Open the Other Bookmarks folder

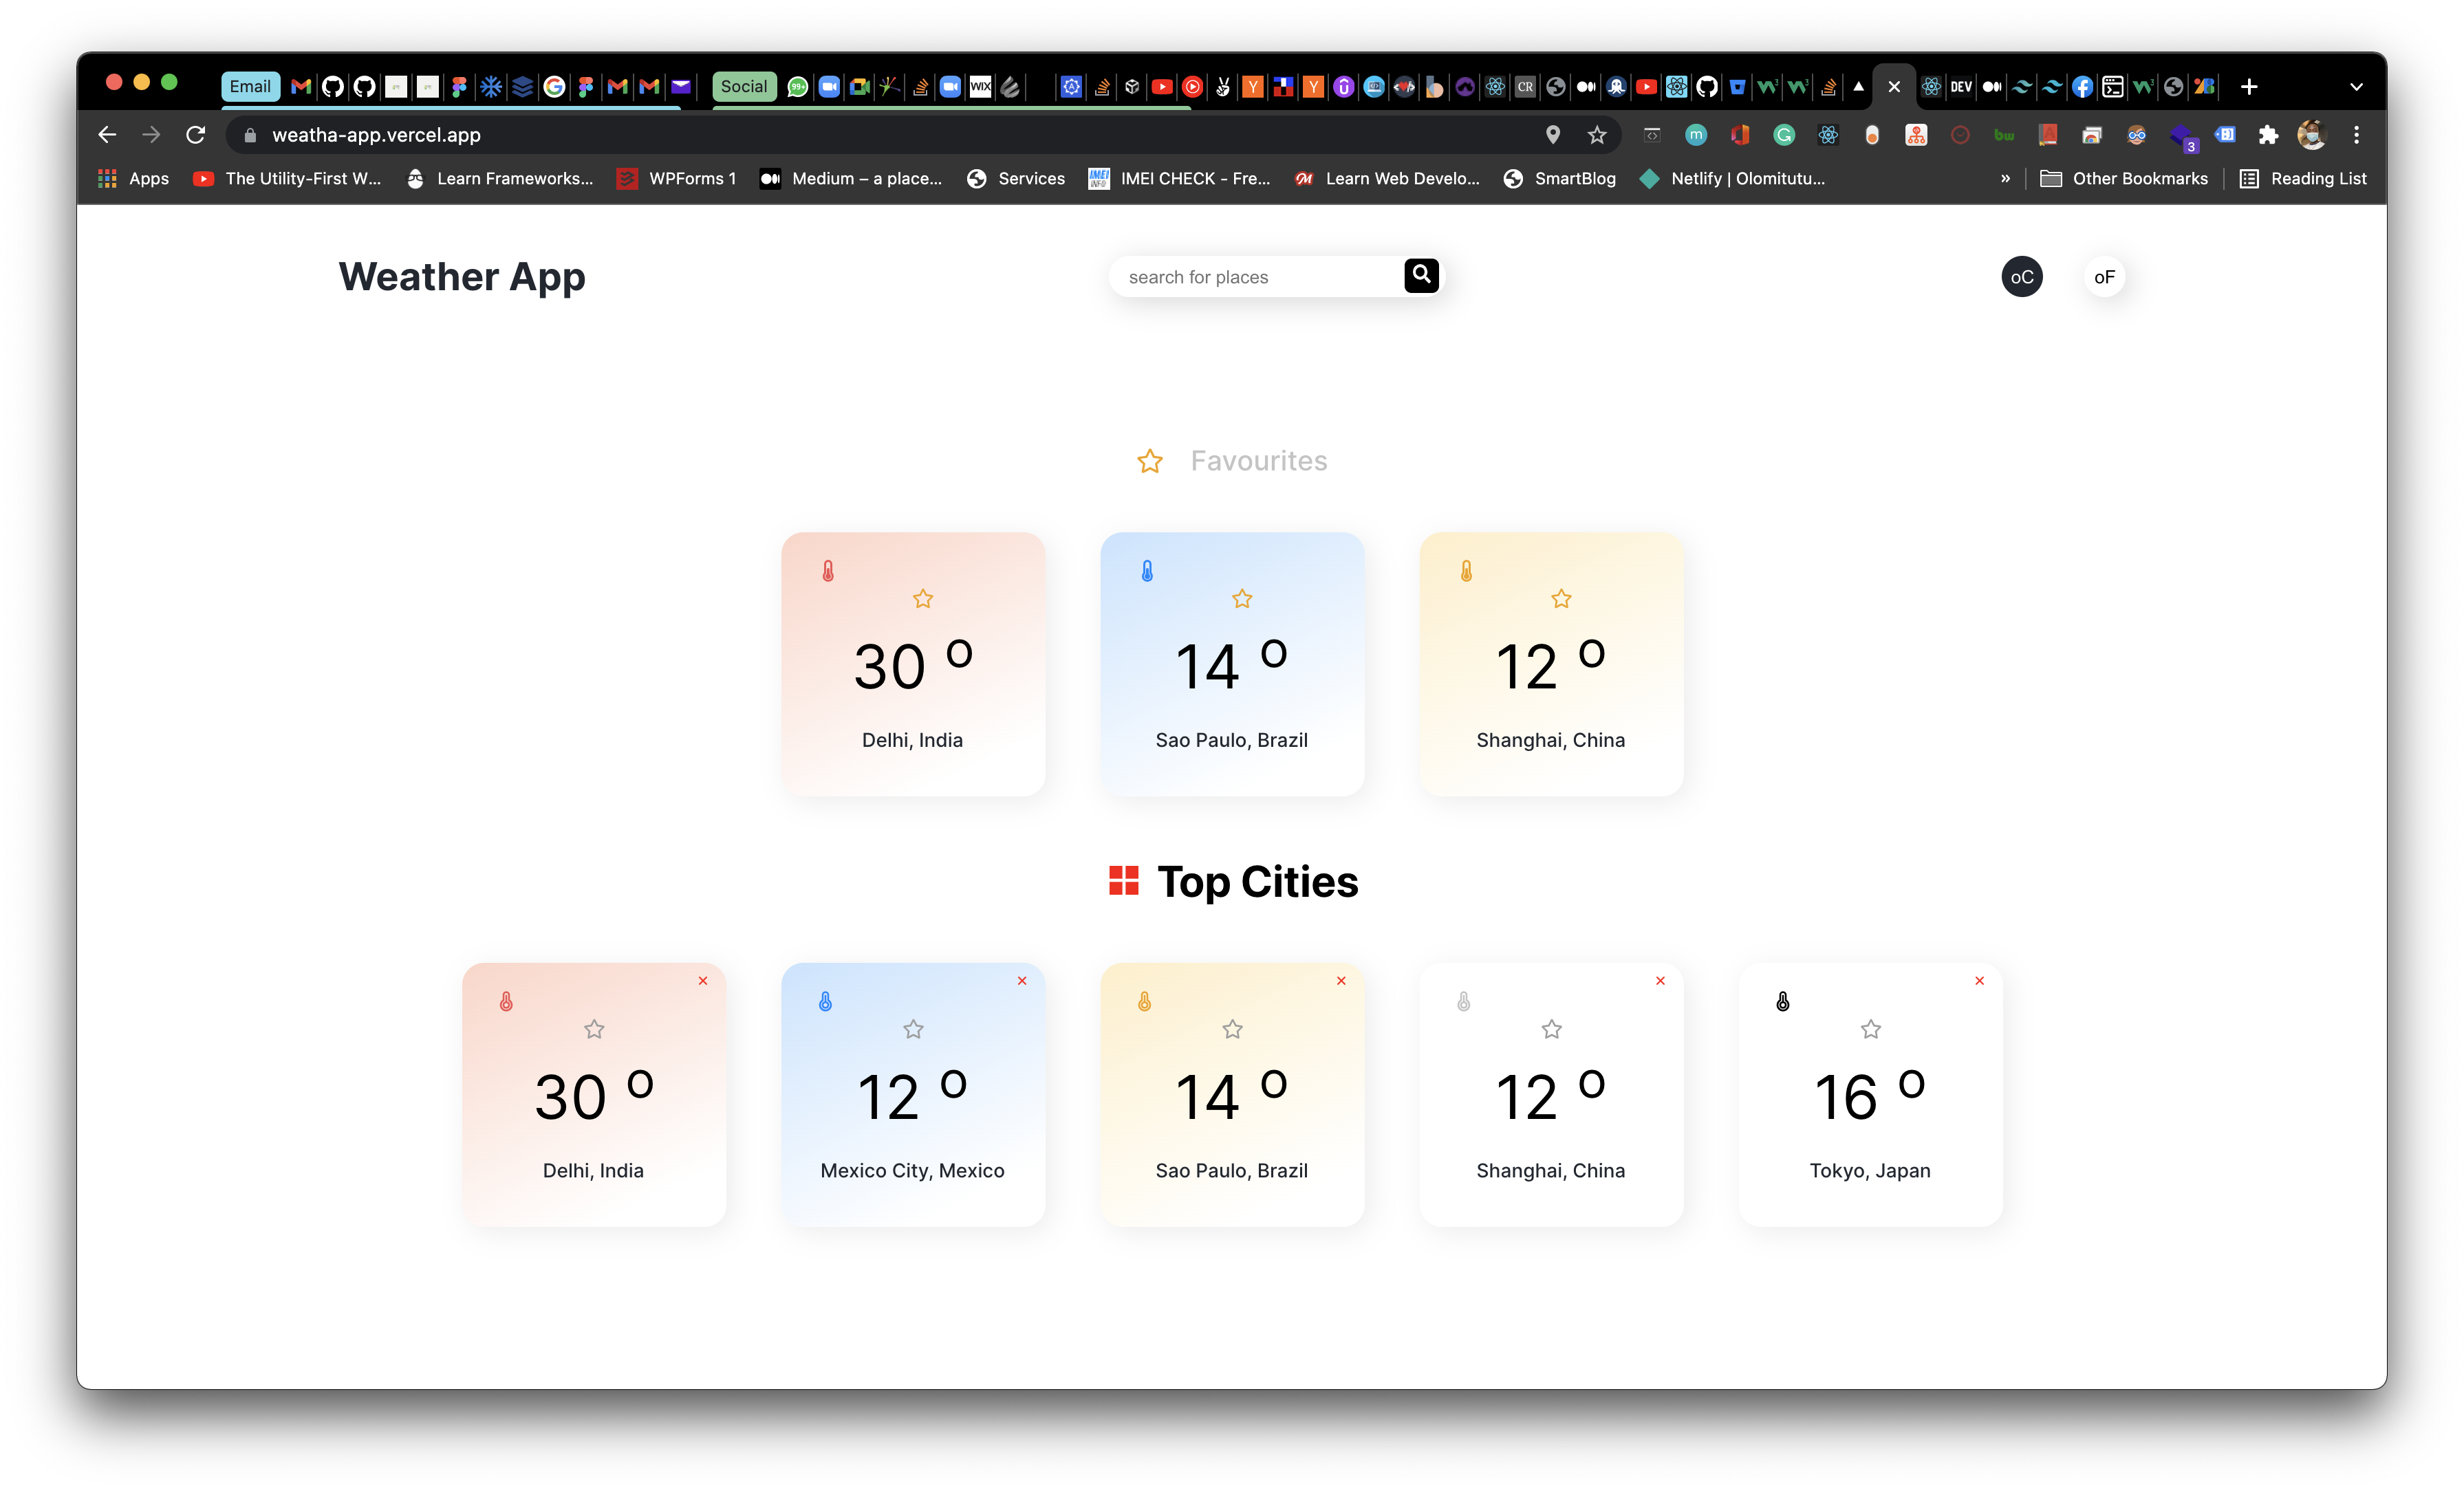(2123, 179)
